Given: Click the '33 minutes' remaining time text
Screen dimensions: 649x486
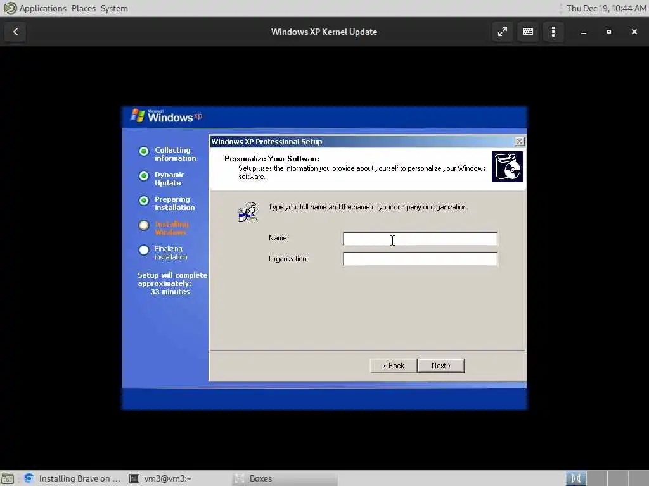Looking at the screenshot, I should (170, 292).
